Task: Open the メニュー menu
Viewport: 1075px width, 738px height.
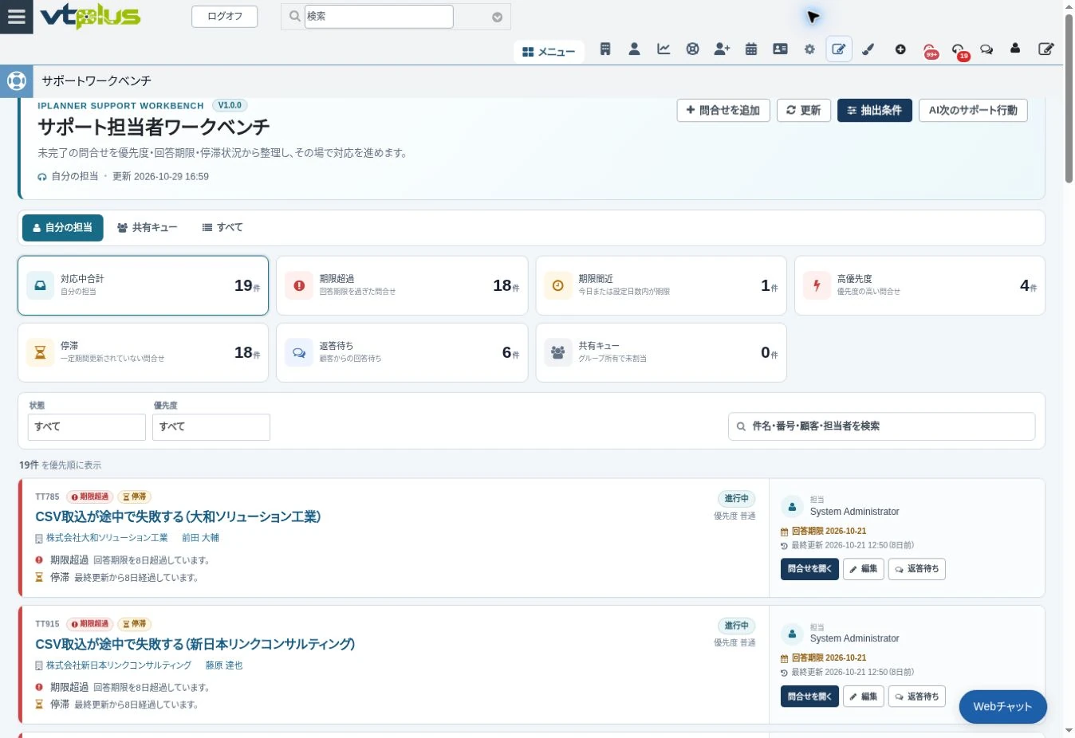Action: (549, 52)
